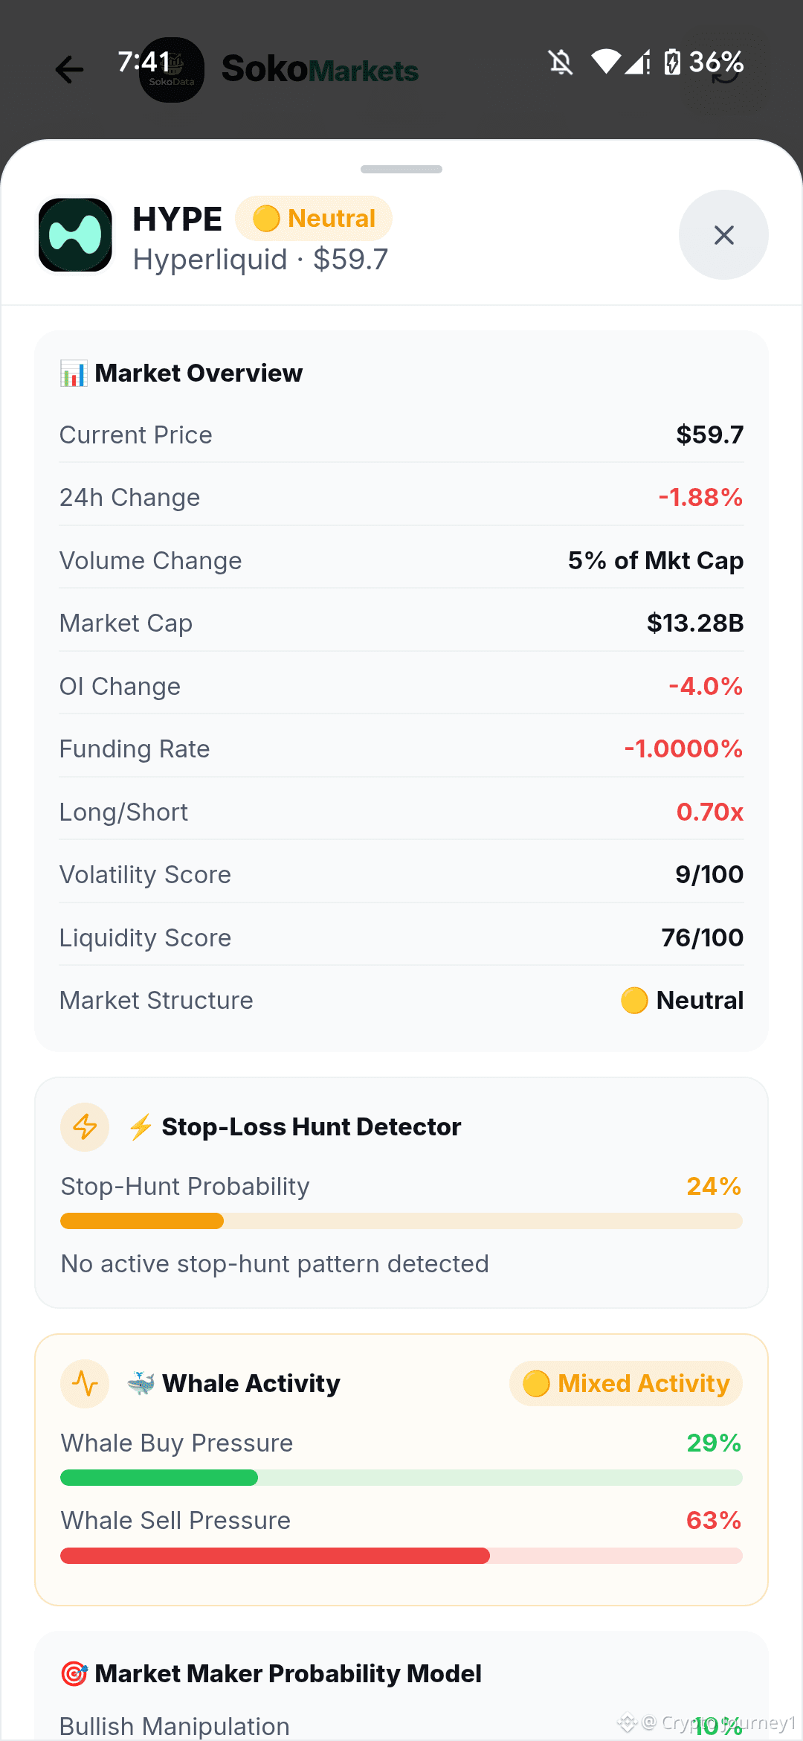Viewport: 803px width, 1741px height.
Task: Tap the back arrow in the header
Action: tap(70, 70)
